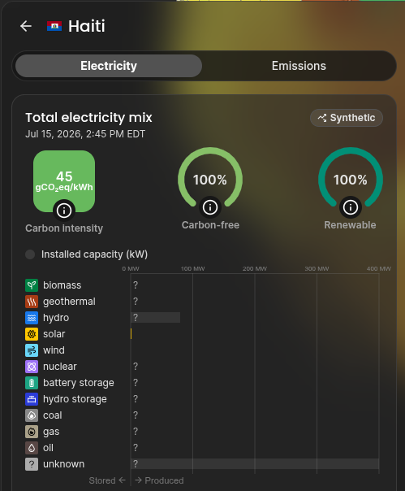Open renewable info icon
This screenshot has width=405, height=491.
point(351,207)
